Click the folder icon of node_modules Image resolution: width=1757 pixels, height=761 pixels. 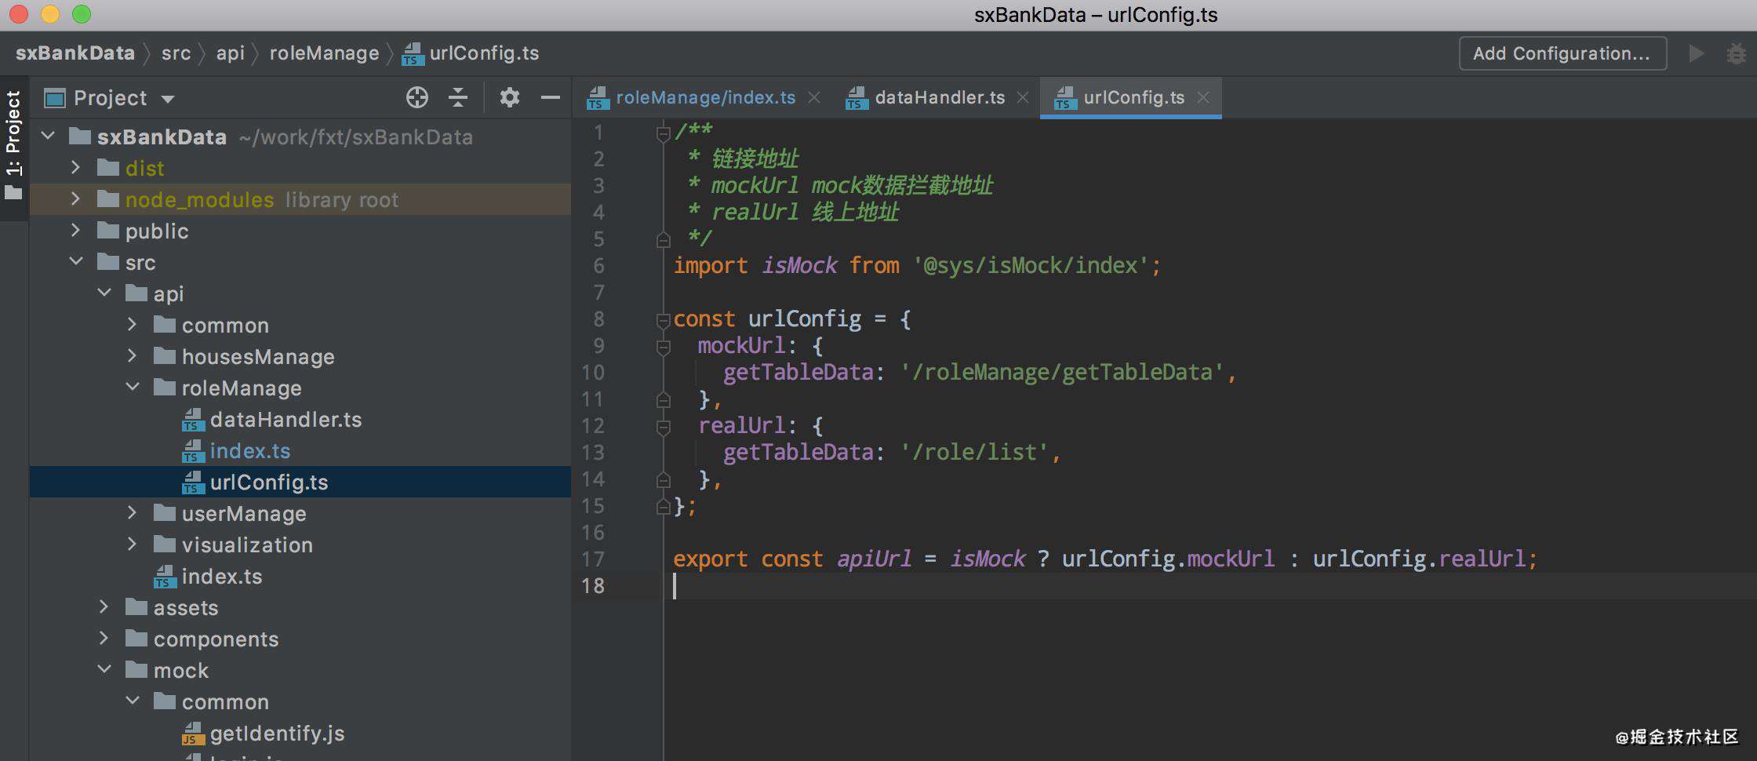[x=108, y=199]
